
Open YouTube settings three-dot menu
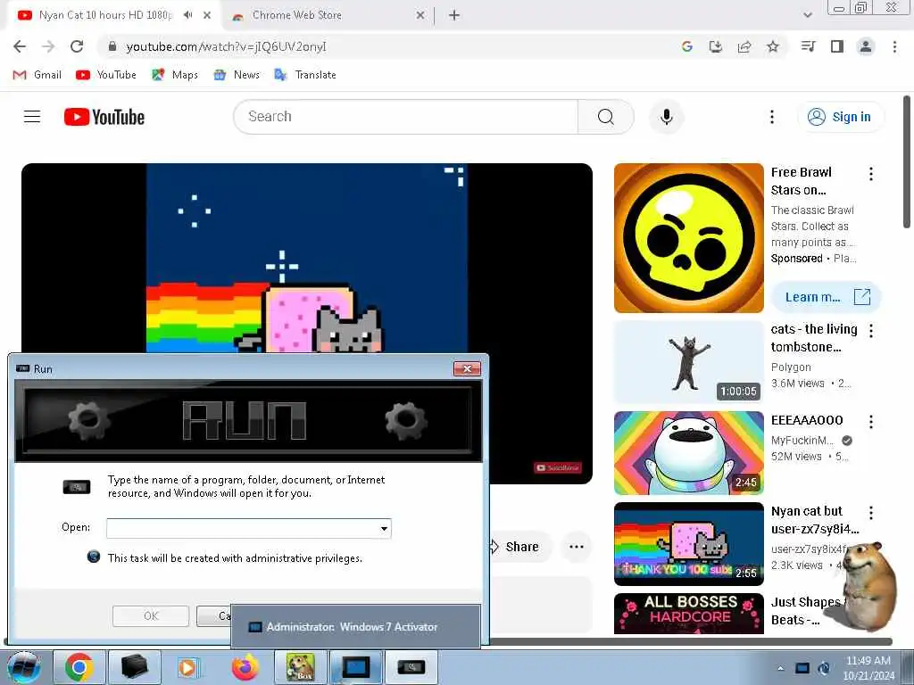coord(772,117)
